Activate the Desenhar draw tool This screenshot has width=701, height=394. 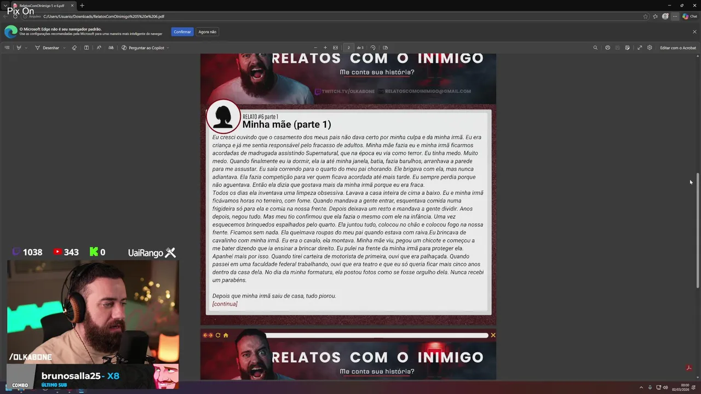click(47, 48)
